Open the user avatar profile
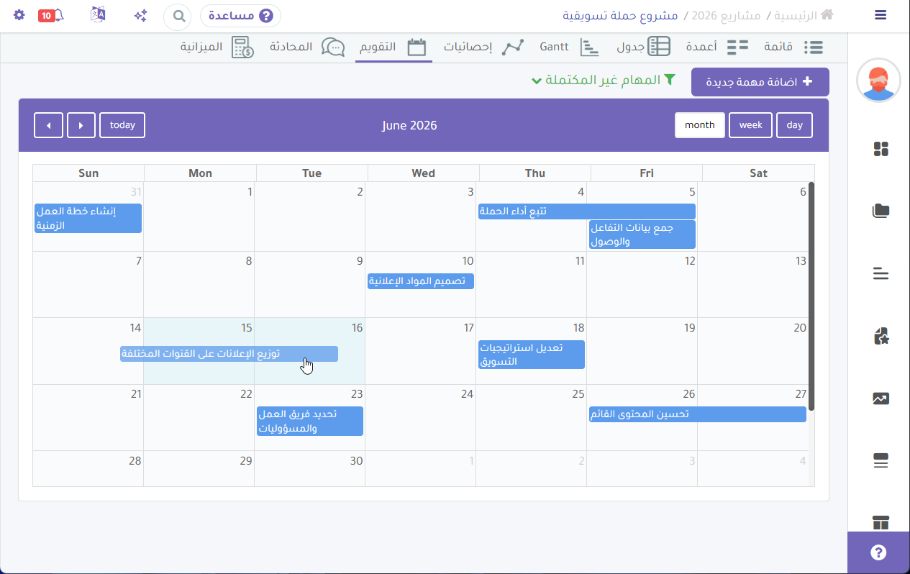The height and width of the screenshot is (574, 910). coord(879,81)
